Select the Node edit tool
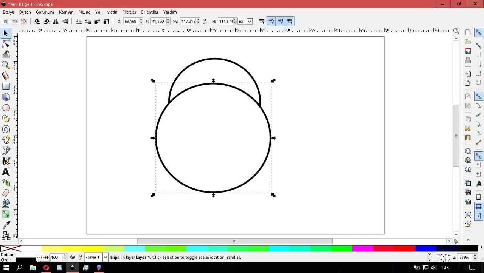484x273 pixels. (x=6, y=44)
